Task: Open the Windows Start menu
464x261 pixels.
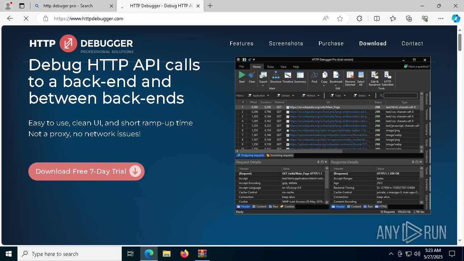Action: [x=9, y=254]
